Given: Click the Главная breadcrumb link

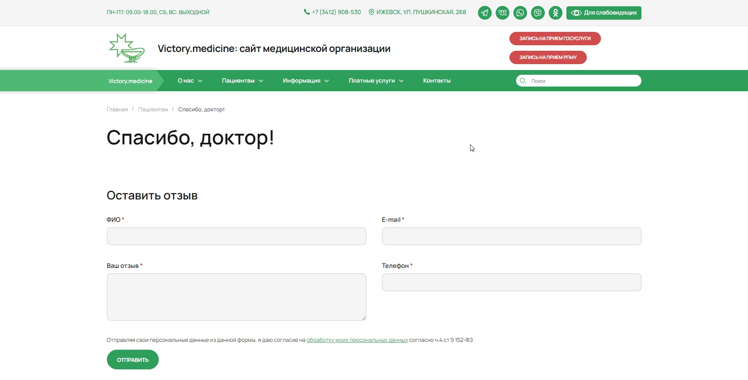Looking at the screenshot, I should [117, 109].
